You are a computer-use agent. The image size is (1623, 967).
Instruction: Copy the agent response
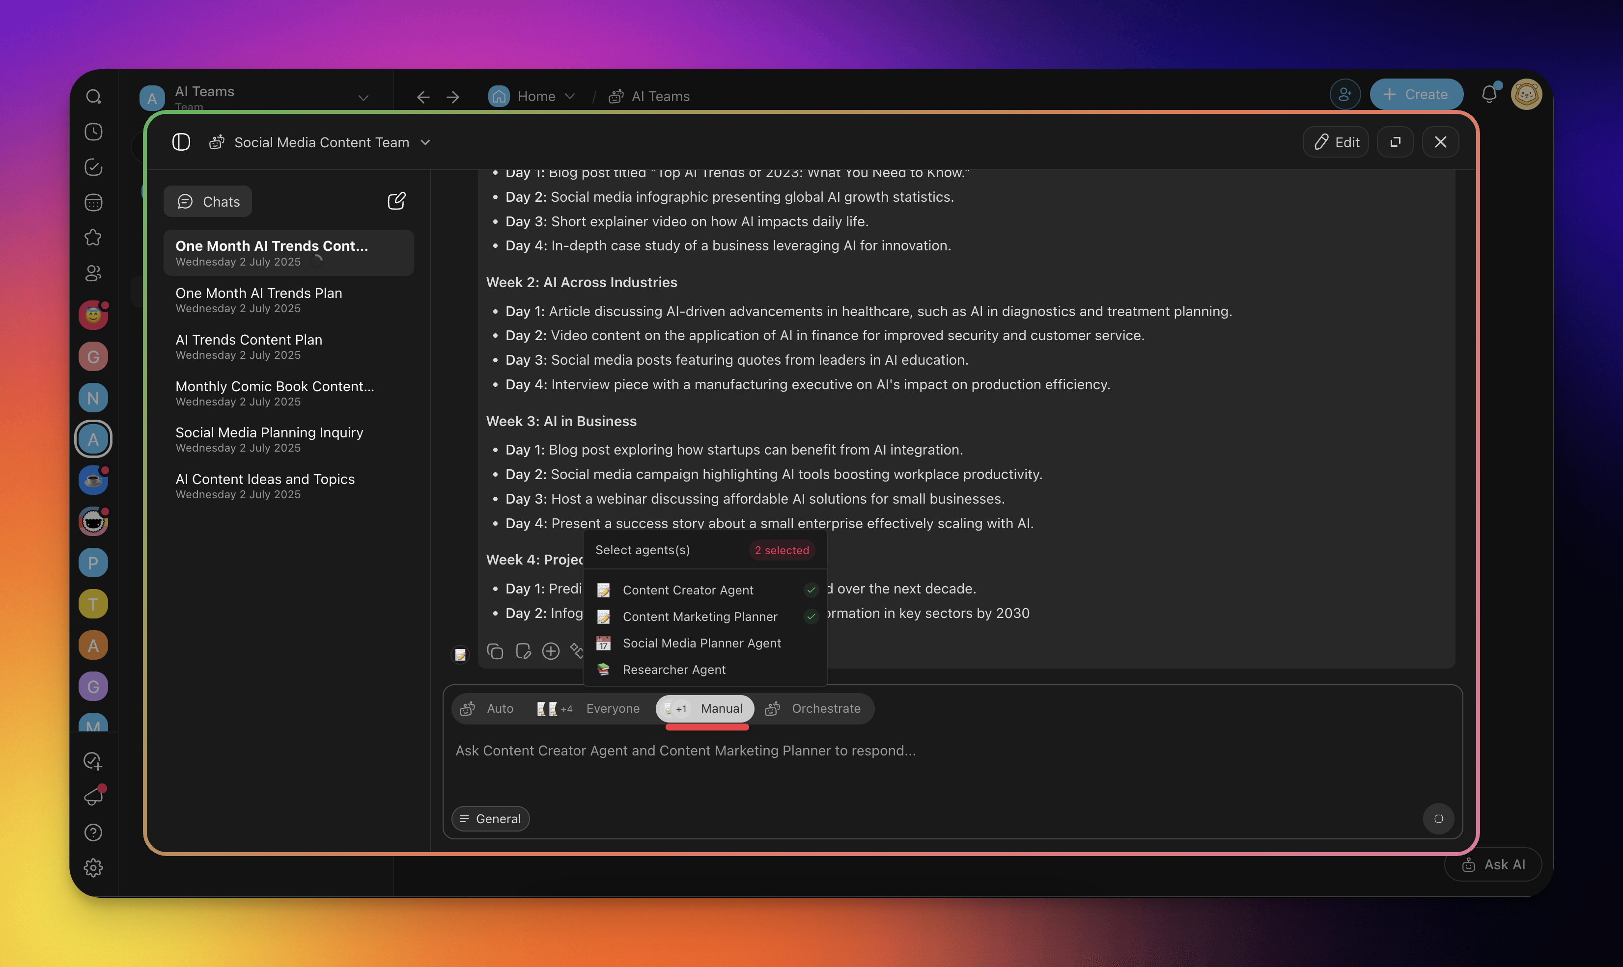(x=495, y=651)
